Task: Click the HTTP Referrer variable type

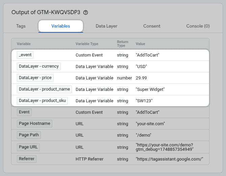Action: click(89, 159)
